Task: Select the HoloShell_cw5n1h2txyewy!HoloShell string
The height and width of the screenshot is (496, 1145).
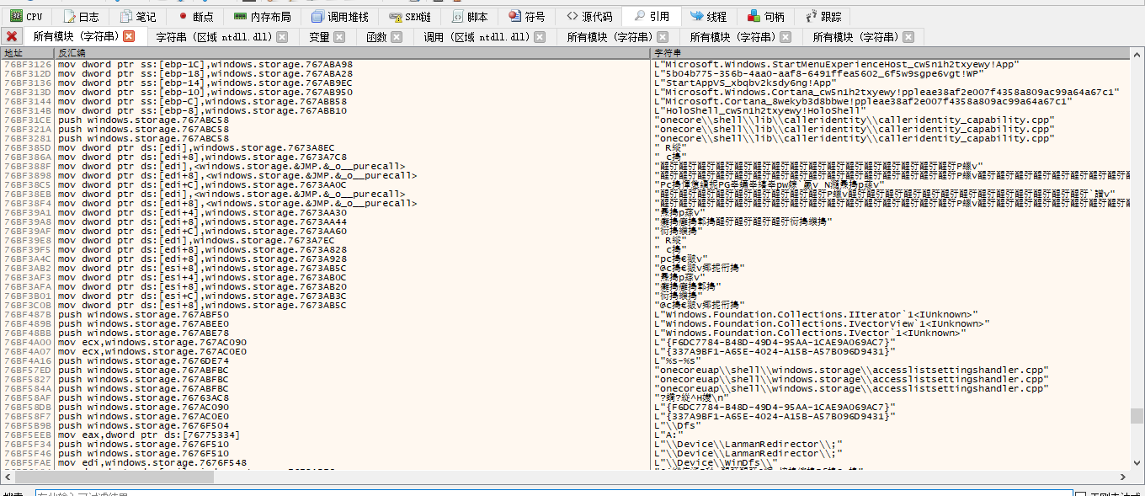Action: [x=760, y=110]
